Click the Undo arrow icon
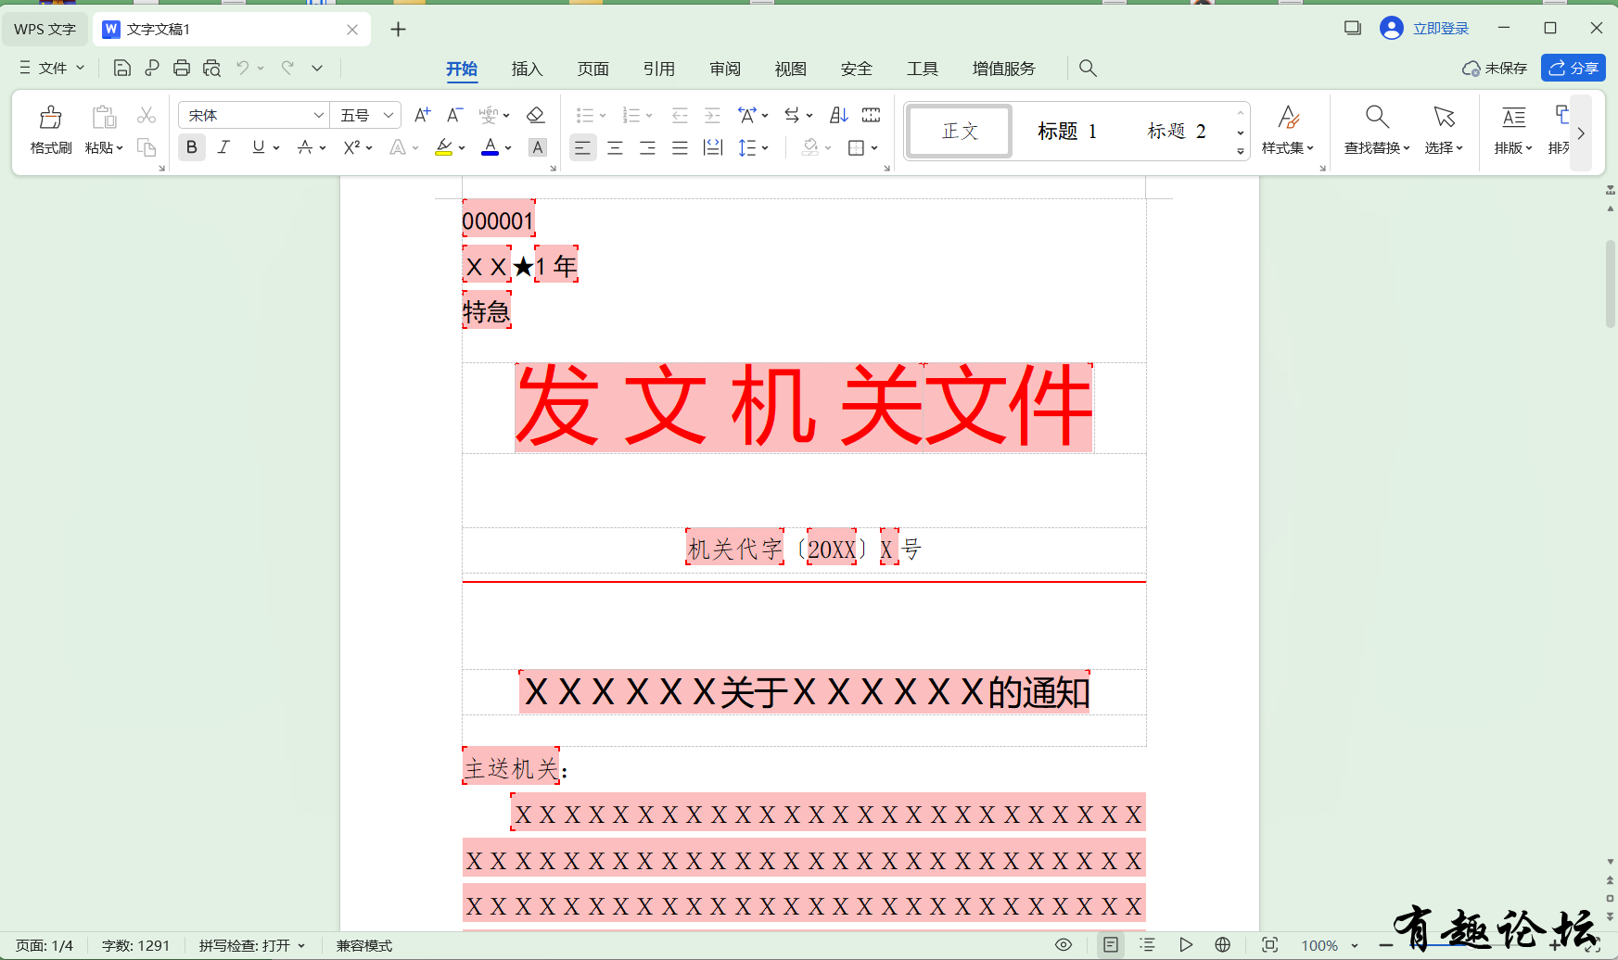Viewport: 1618px width, 960px height. coord(243,68)
